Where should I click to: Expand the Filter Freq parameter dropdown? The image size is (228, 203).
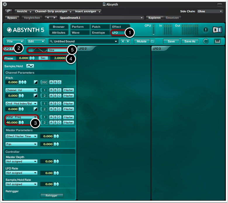(x=22, y=117)
